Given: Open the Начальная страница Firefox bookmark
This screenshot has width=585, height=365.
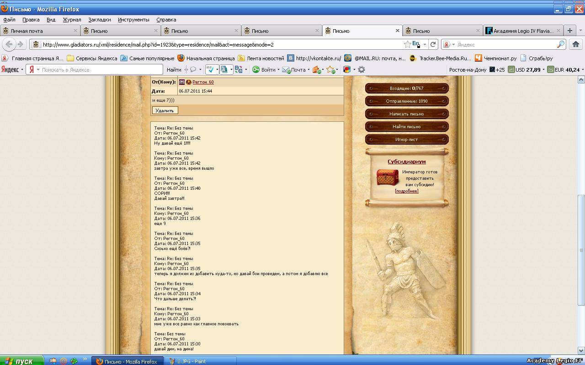Looking at the screenshot, I should 206,58.
